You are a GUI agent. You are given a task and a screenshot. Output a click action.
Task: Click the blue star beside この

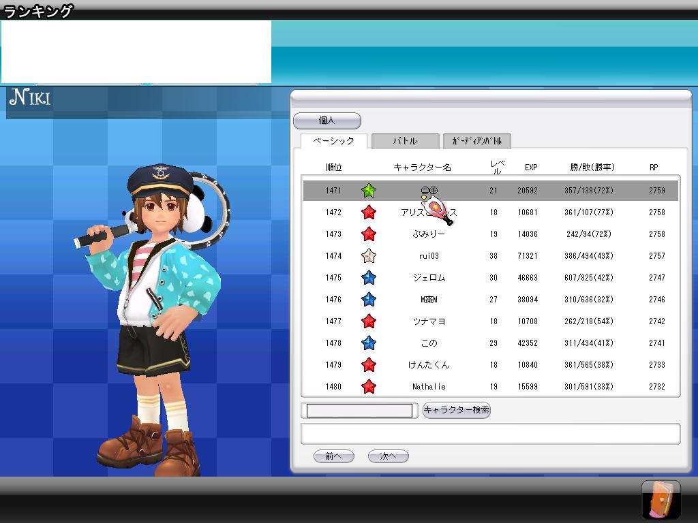[369, 343]
